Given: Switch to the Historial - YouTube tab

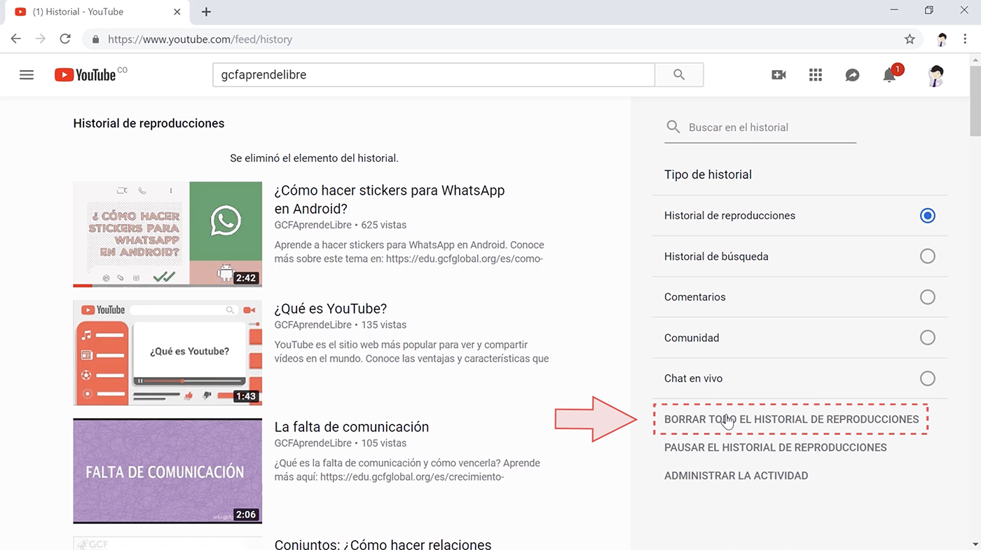Looking at the screenshot, I should (x=97, y=12).
